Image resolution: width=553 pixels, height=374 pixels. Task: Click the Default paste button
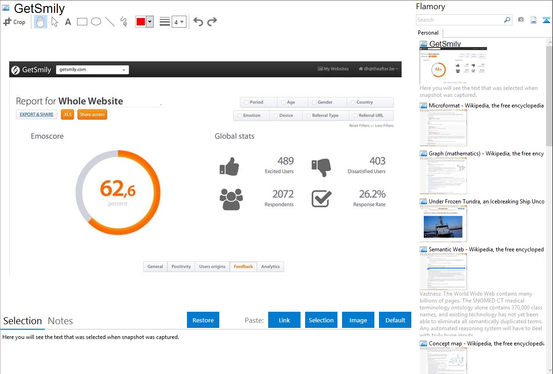tap(395, 320)
